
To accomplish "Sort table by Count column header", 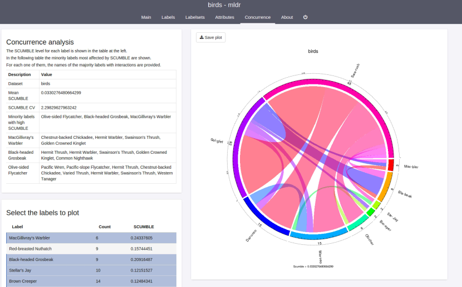I will [x=105, y=226].
